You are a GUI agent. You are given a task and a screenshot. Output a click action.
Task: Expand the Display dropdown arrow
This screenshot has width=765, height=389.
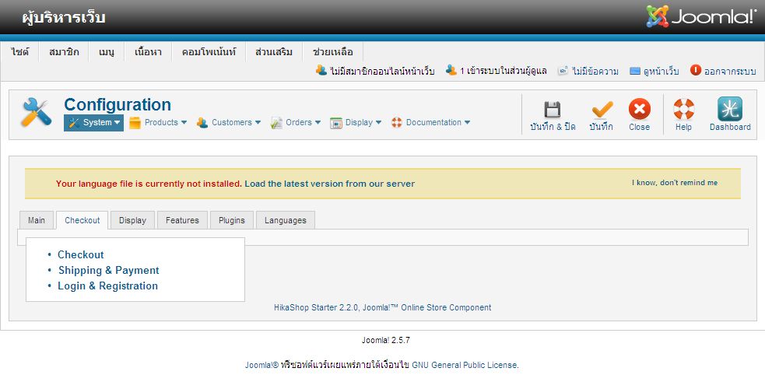click(378, 123)
